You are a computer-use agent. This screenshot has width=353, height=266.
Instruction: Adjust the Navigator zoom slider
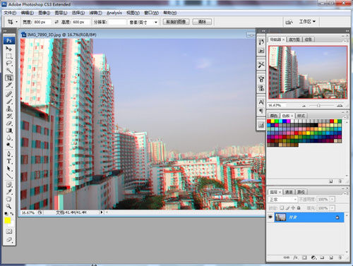(x=318, y=106)
